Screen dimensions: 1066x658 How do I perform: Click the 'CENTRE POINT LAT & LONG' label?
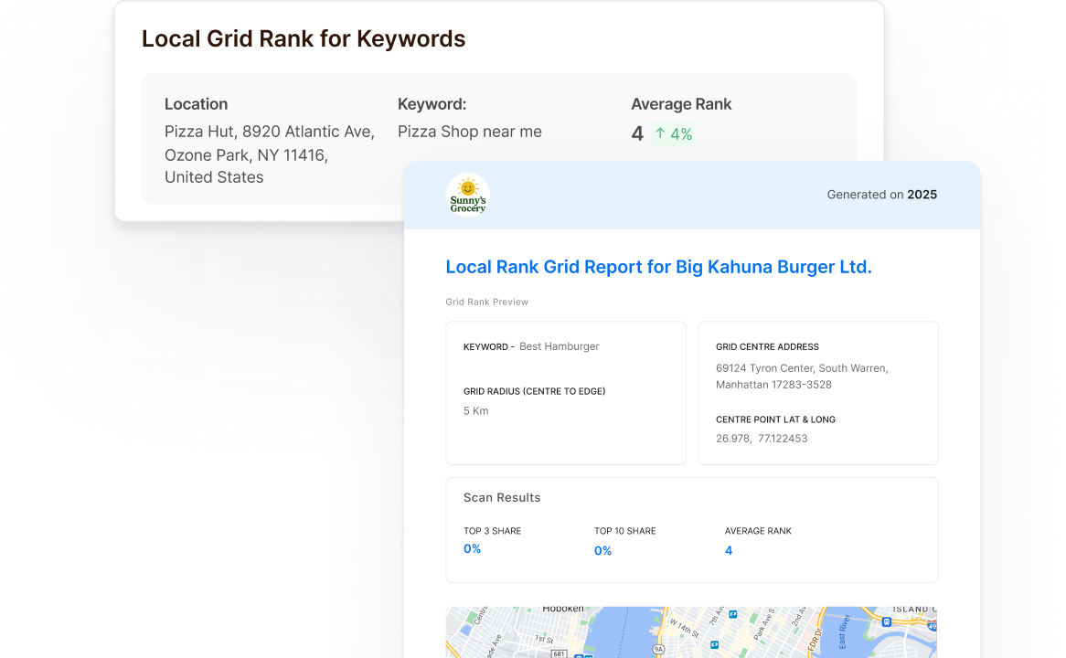(775, 419)
